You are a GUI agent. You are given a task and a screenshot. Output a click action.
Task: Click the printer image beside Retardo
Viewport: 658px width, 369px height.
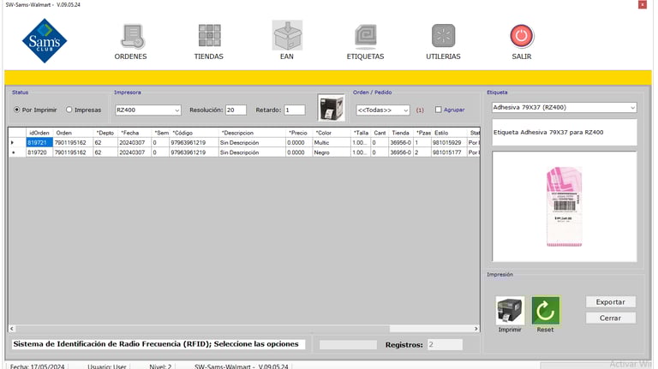click(x=331, y=108)
